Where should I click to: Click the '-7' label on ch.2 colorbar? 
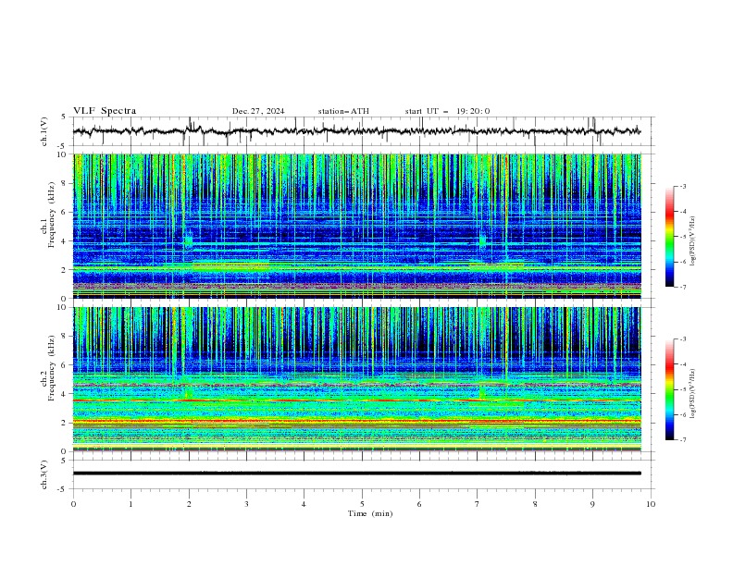682,440
